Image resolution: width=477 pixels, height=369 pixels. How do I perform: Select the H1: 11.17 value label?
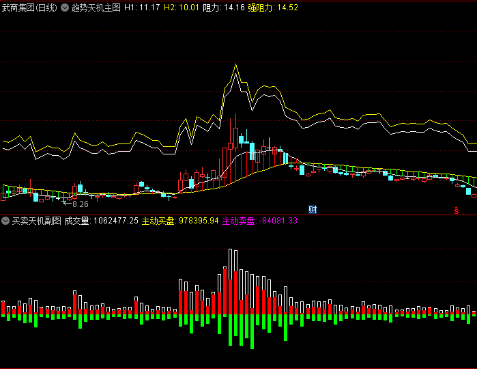point(142,8)
